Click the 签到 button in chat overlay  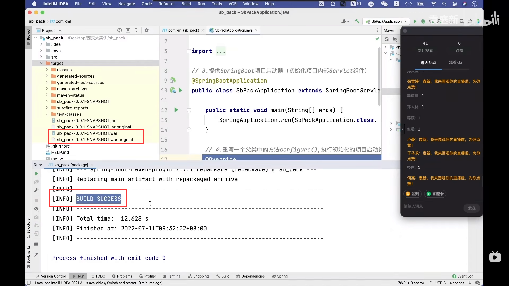413,194
